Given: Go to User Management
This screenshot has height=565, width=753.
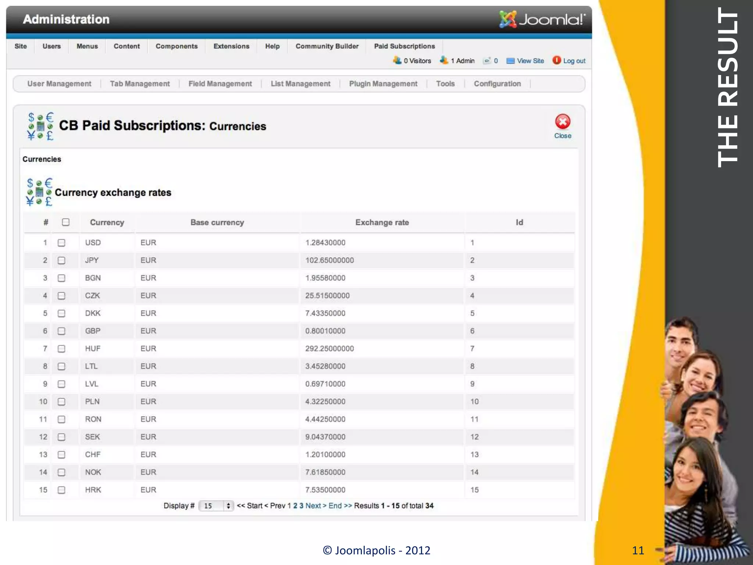Looking at the screenshot, I should (59, 84).
